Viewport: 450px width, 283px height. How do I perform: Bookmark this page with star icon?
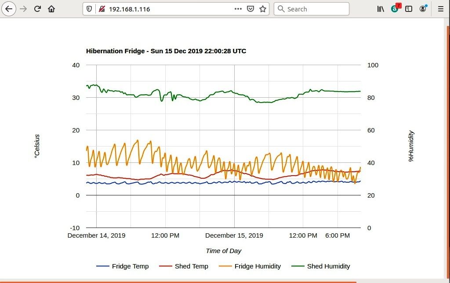pos(263,9)
